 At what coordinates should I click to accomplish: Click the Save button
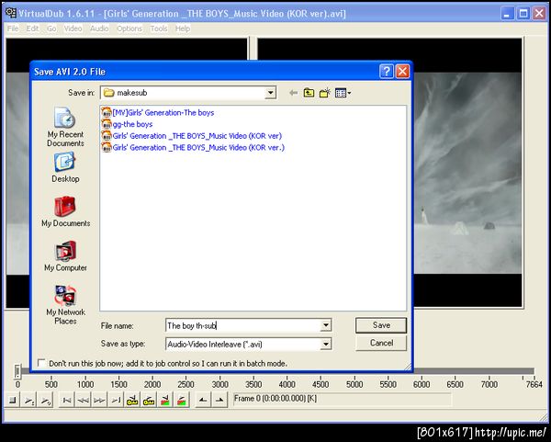point(381,325)
